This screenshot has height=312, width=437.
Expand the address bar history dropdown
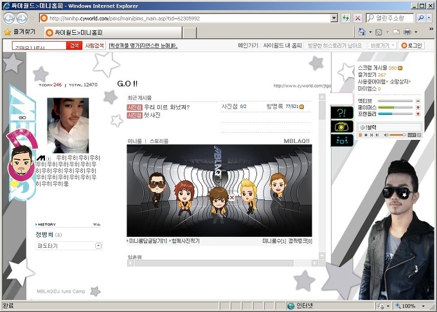334,19
